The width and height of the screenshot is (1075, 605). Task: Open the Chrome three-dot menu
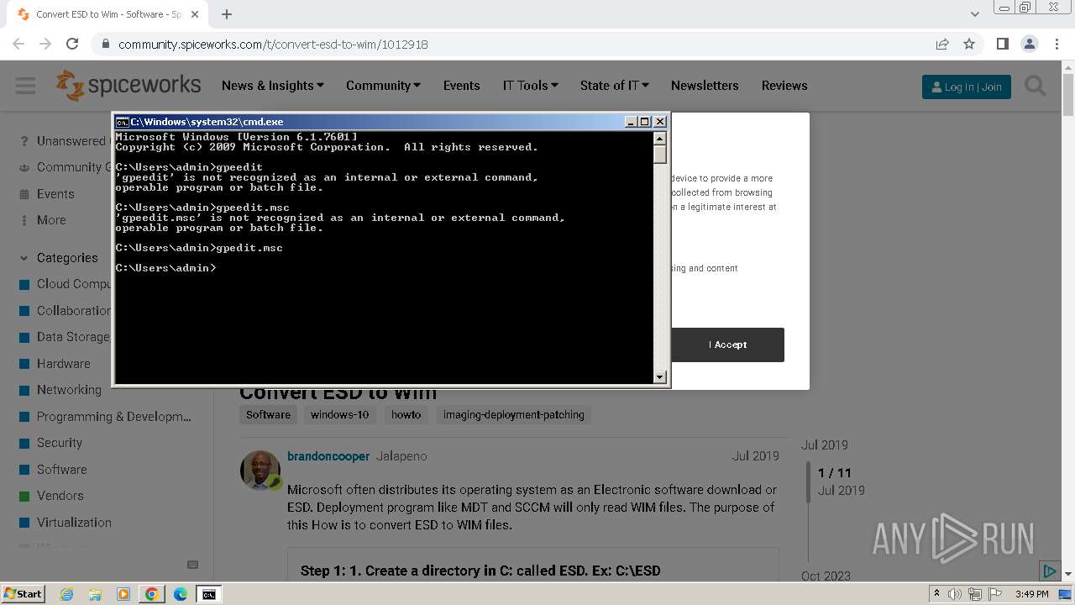pyautogui.click(x=1057, y=44)
